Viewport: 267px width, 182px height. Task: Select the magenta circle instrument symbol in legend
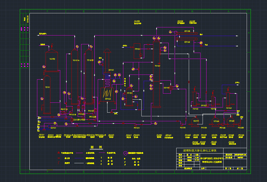pyautogui.click(x=125, y=153)
